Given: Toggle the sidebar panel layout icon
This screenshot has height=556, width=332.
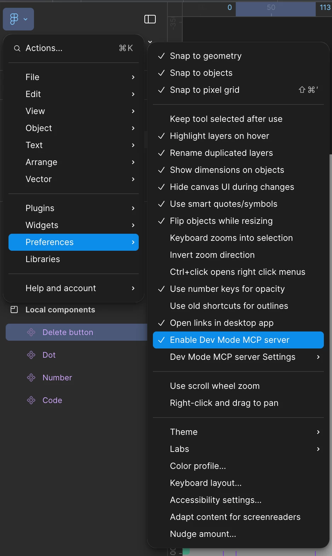Looking at the screenshot, I should [x=150, y=19].
